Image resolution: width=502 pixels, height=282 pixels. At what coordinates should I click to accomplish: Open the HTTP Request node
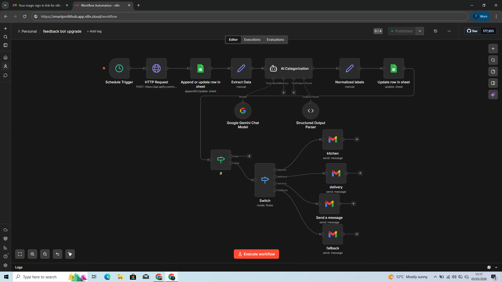156,68
